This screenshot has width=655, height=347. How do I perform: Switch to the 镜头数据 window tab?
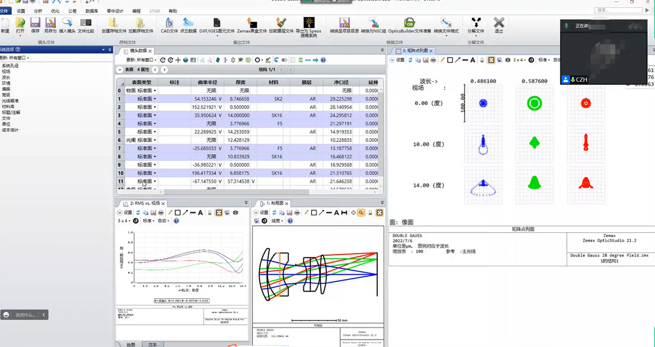138,50
